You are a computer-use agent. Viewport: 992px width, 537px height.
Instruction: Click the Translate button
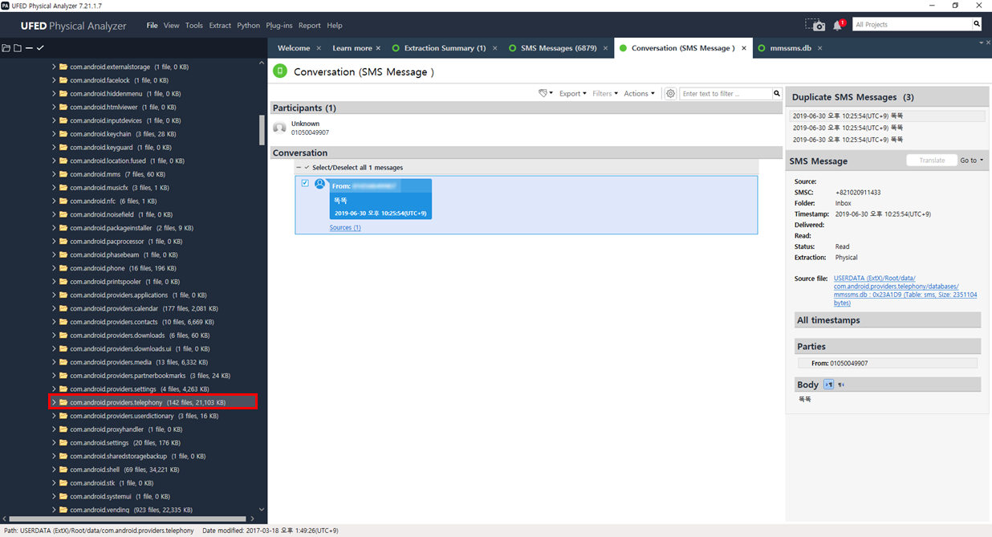point(932,161)
